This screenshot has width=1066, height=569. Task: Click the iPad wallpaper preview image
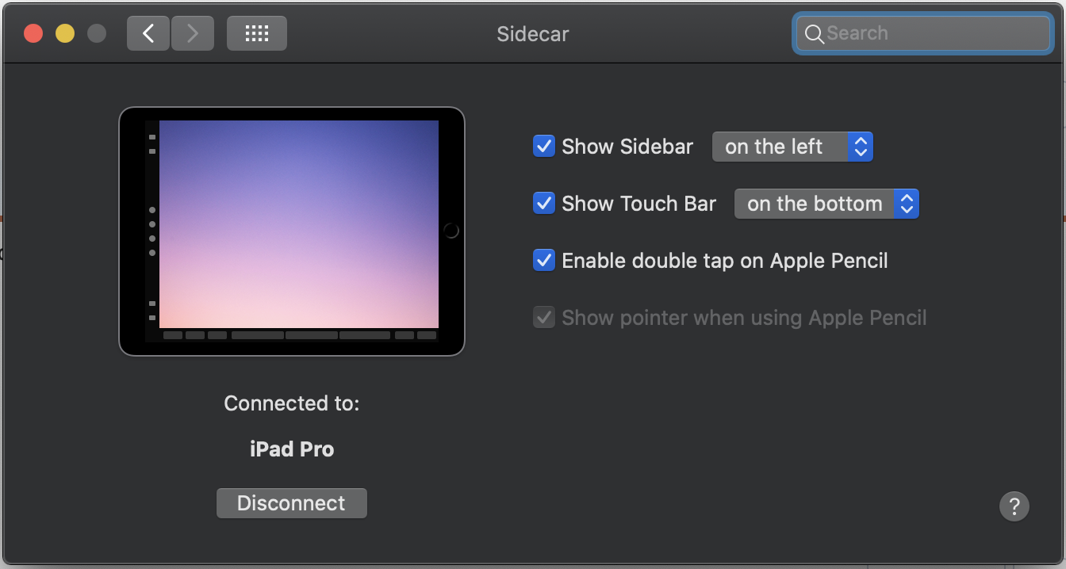coord(299,223)
